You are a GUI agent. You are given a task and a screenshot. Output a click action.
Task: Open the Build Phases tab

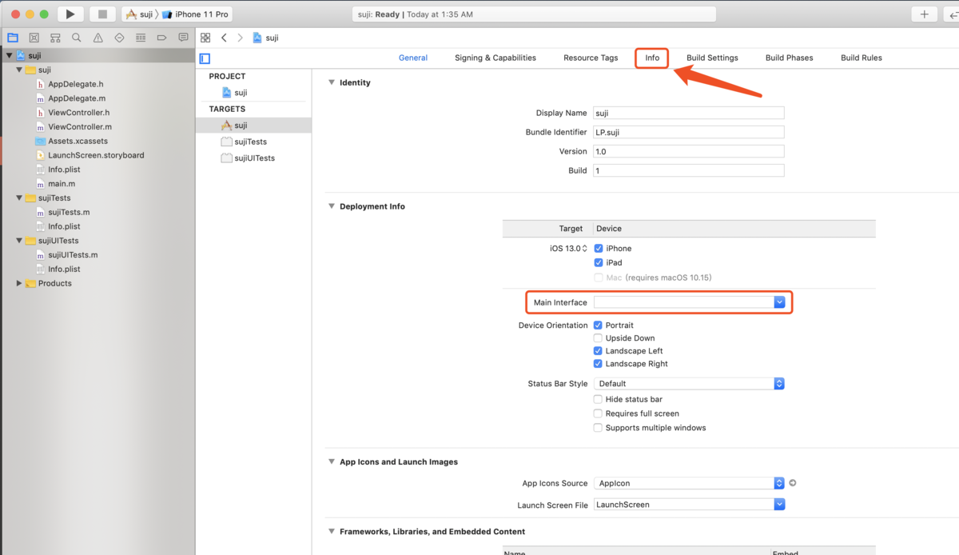click(789, 58)
